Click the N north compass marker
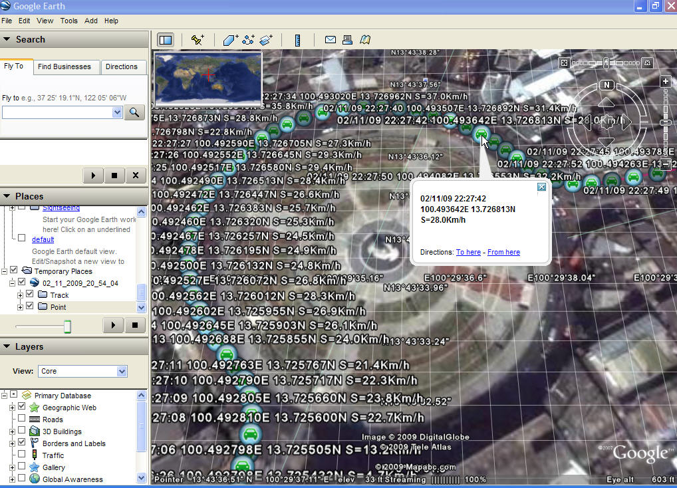677x488 pixels. click(x=607, y=84)
